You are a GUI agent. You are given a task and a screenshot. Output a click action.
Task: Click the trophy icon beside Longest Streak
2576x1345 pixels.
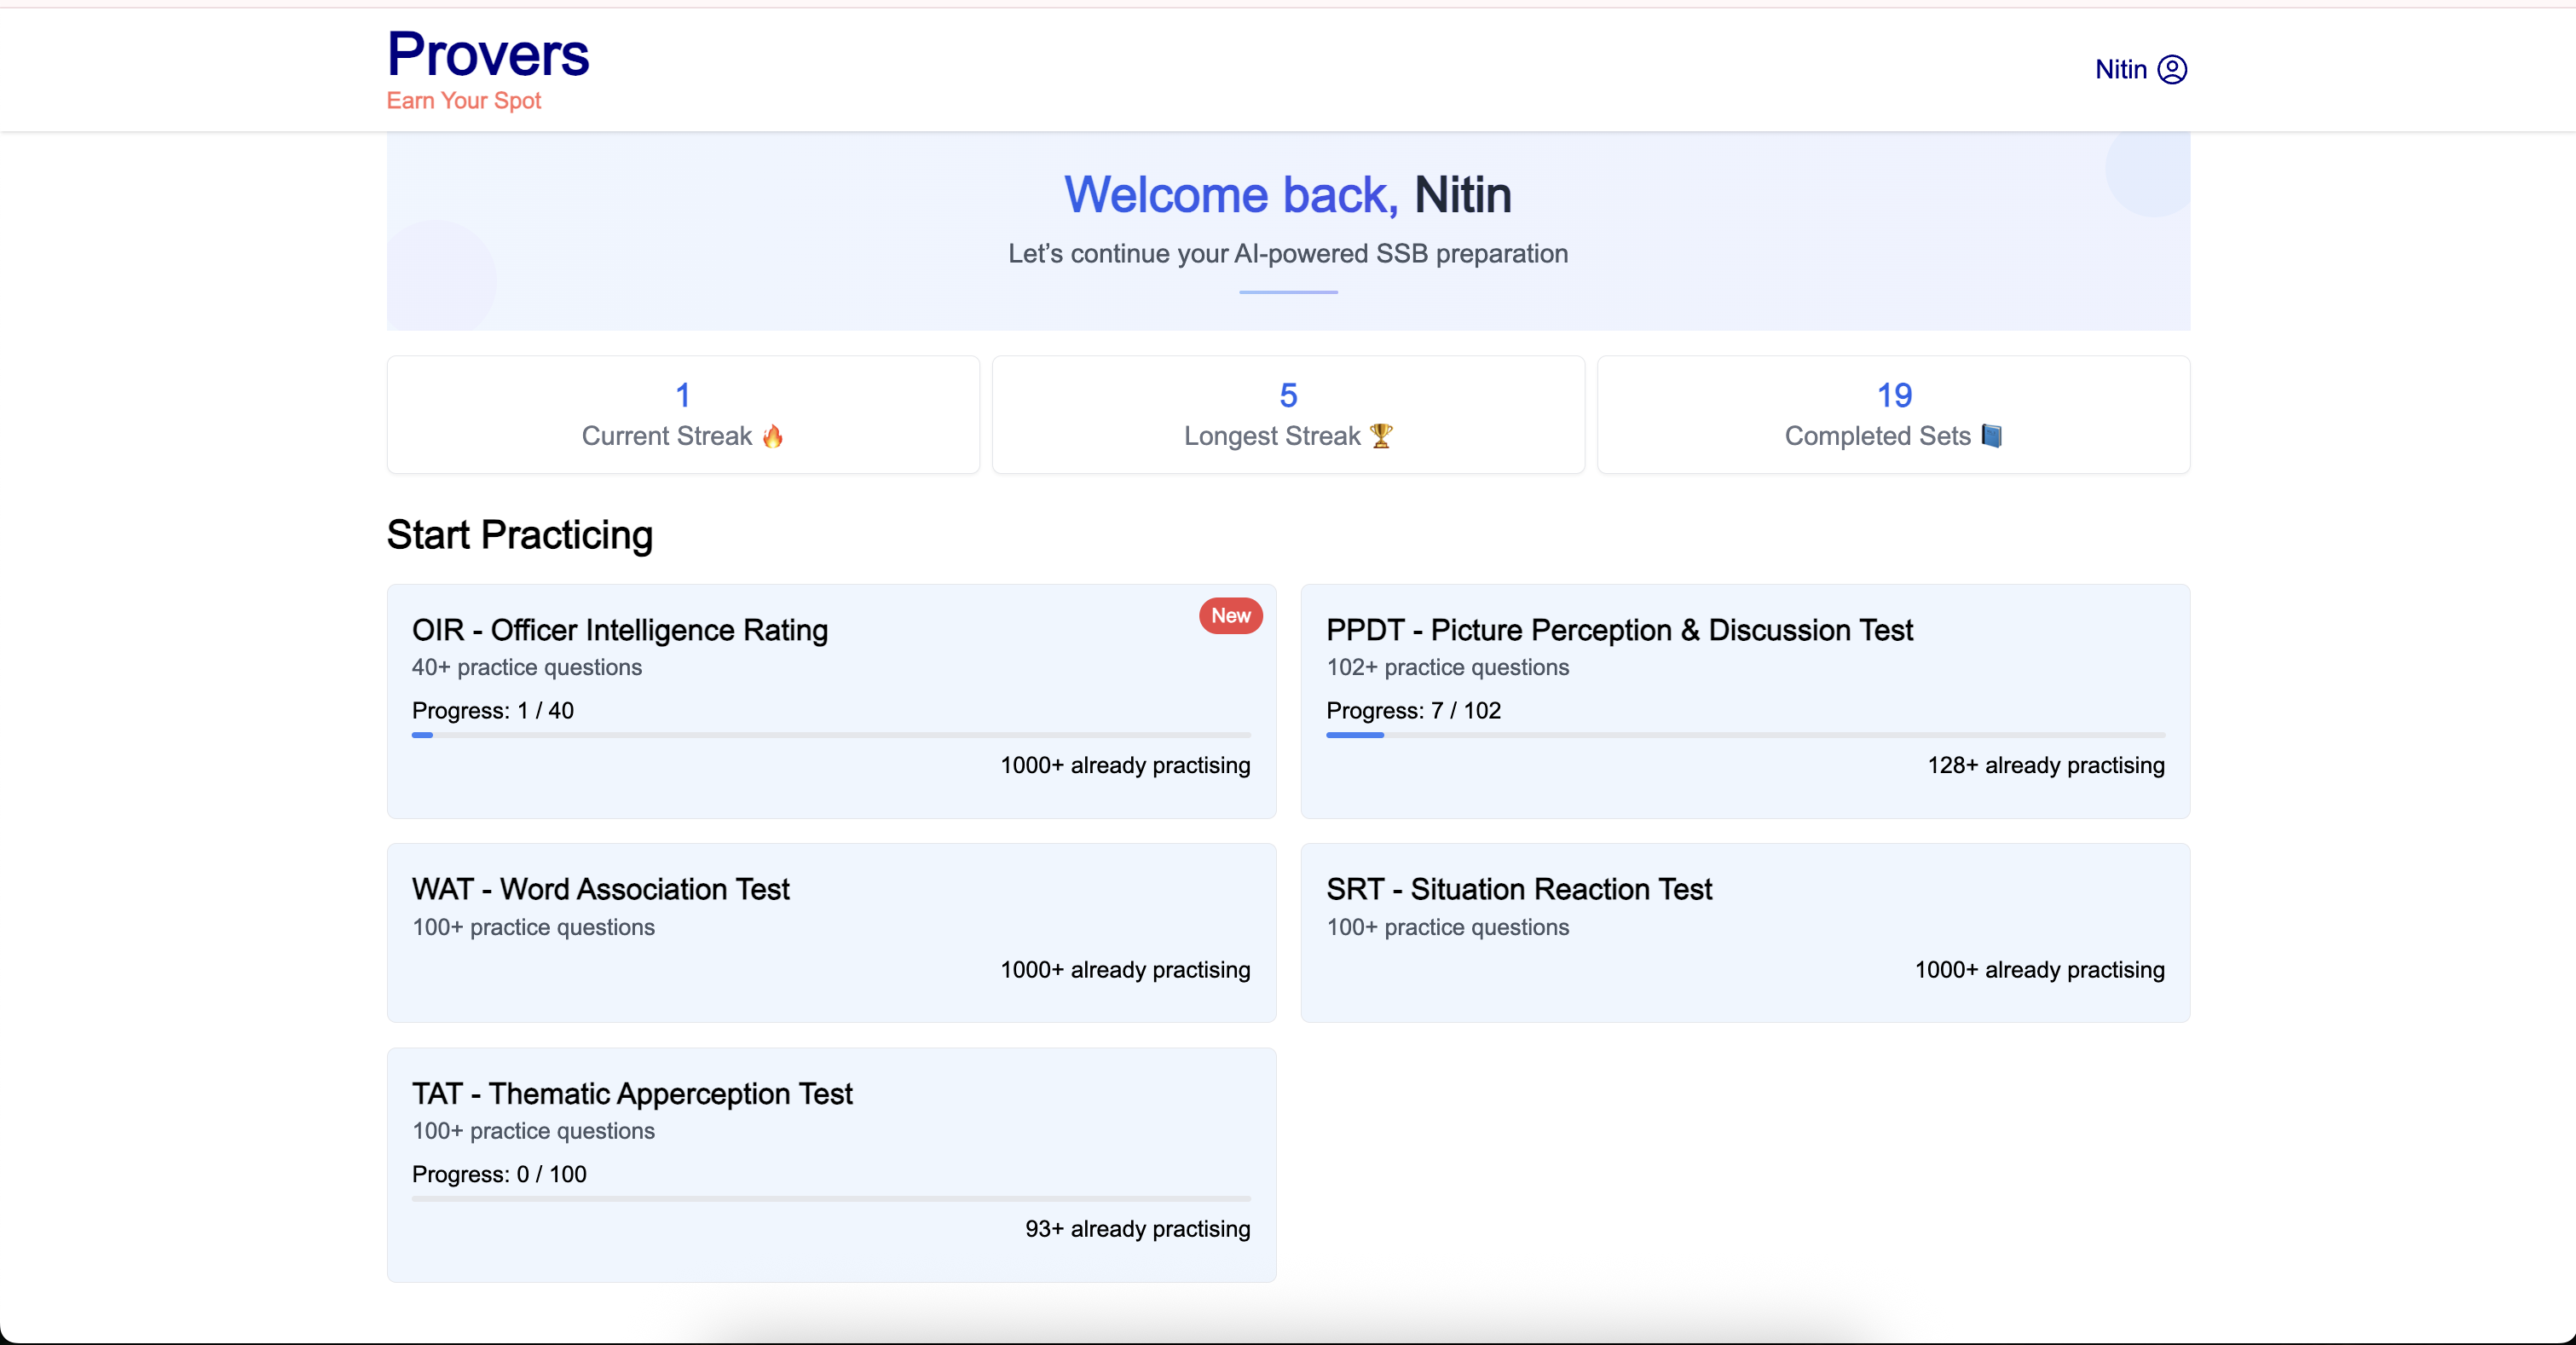click(1381, 436)
